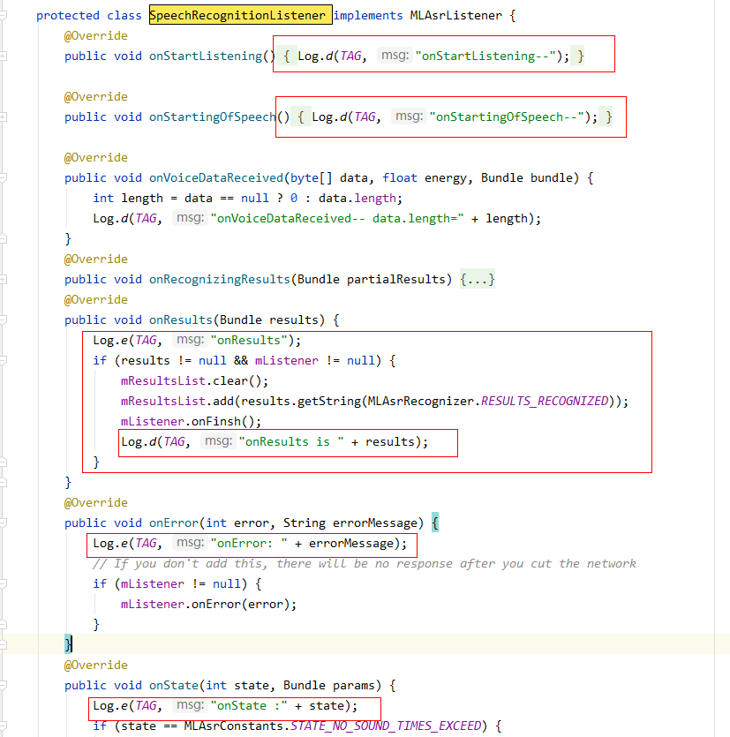Click the @Override annotation above onStartListening
This screenshot has height=737, width=730.
(96, 35)
